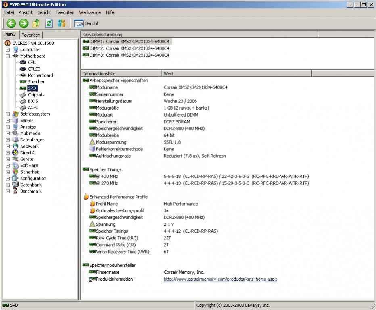Open the Bericht report toolbar button
Viewport: 376px width, 310px height.
coord(86,23)
